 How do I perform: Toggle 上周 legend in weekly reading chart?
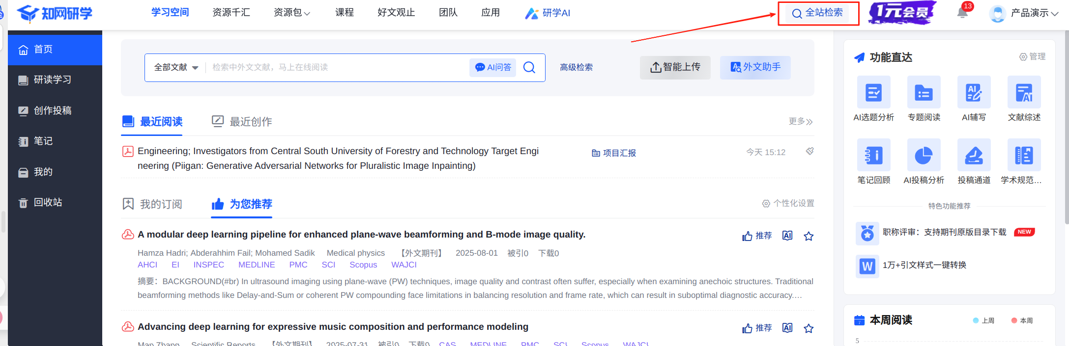point(983,320)
